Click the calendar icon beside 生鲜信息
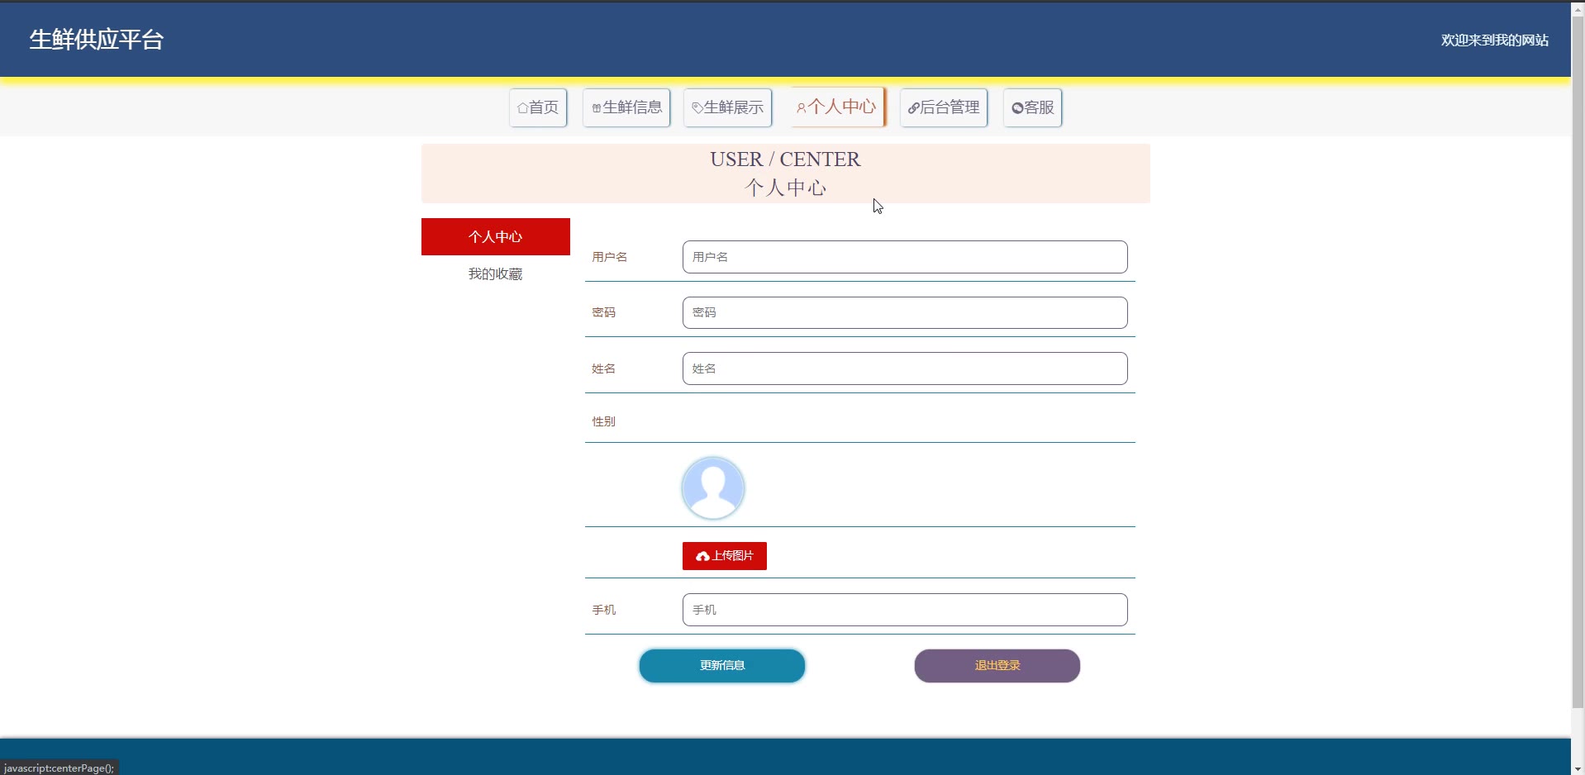Image resolution: width=1585 pixels, height=775 pixels. click(x=597, y=108)
